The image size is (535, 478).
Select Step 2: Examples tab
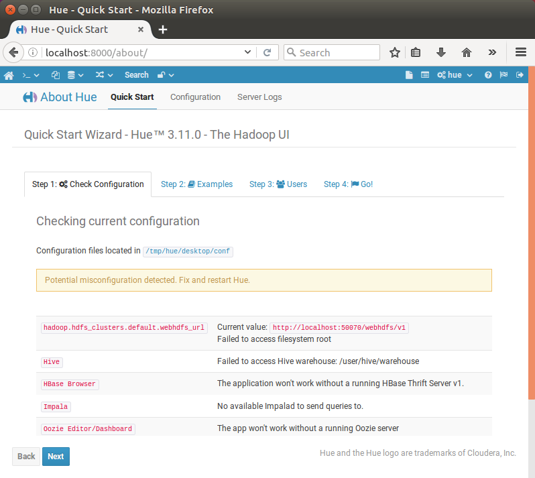(196, 184)
